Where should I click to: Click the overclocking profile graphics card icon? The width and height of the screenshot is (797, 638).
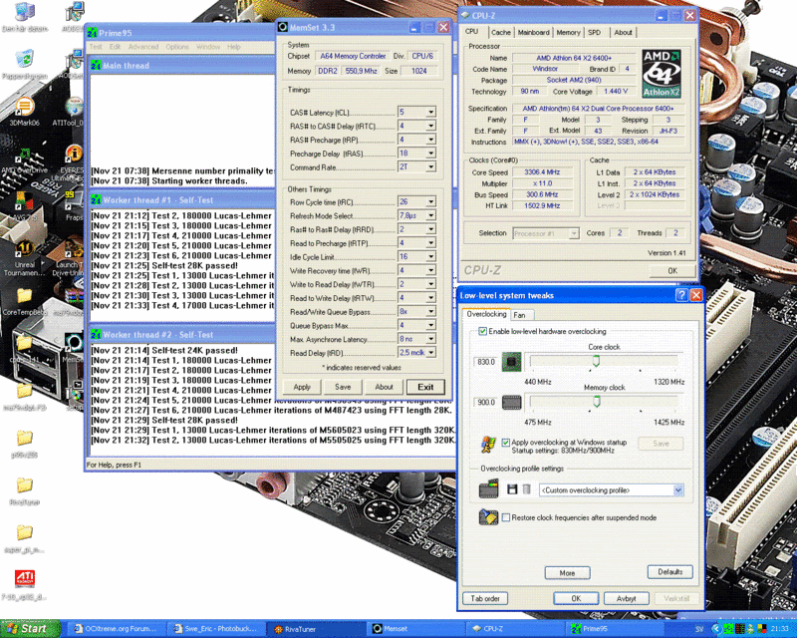click(489, 488)
